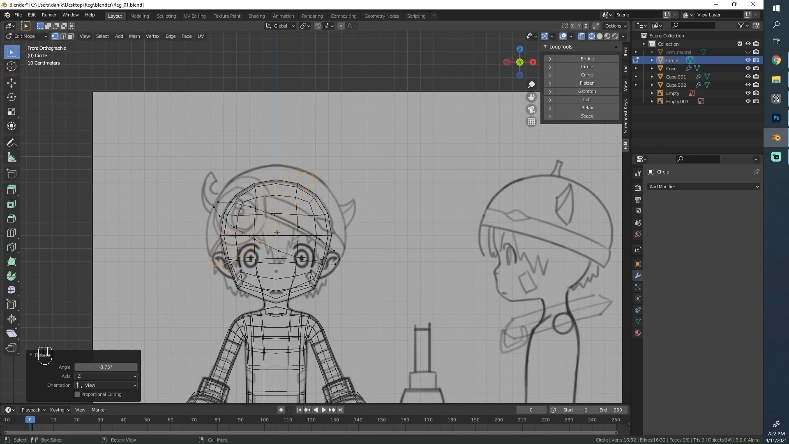789x444 pixels.
Task: Expand the Cube.002 tree item
Action: tap(652, 85)
